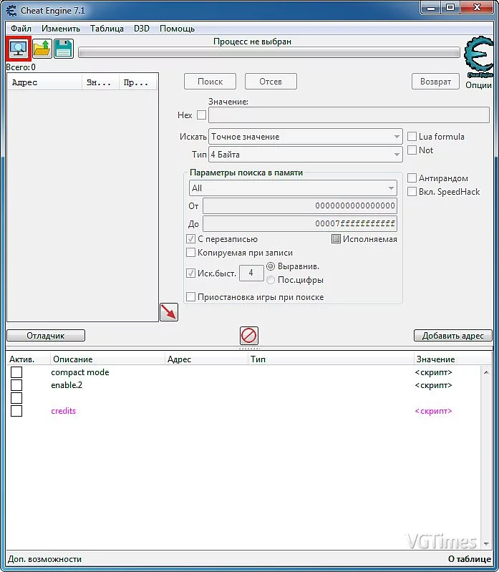Click the Значение input field

pos(349,115)
